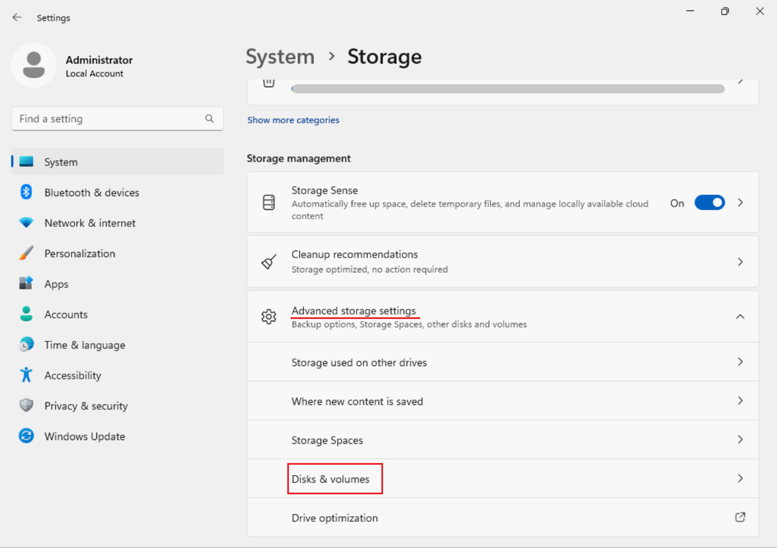Image resolution: width=777 pixels, height=548 pixels.
Task: Click the Network wifi icon in sidebar
Action: click(x=26, y=223)
